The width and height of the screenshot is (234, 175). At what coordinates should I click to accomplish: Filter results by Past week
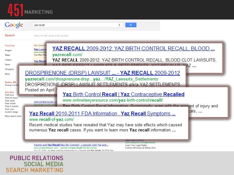tap(10, 101)
